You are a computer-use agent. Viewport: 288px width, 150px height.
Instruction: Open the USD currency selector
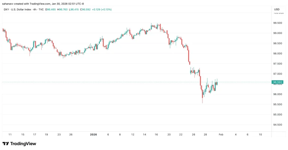(277, 9)
